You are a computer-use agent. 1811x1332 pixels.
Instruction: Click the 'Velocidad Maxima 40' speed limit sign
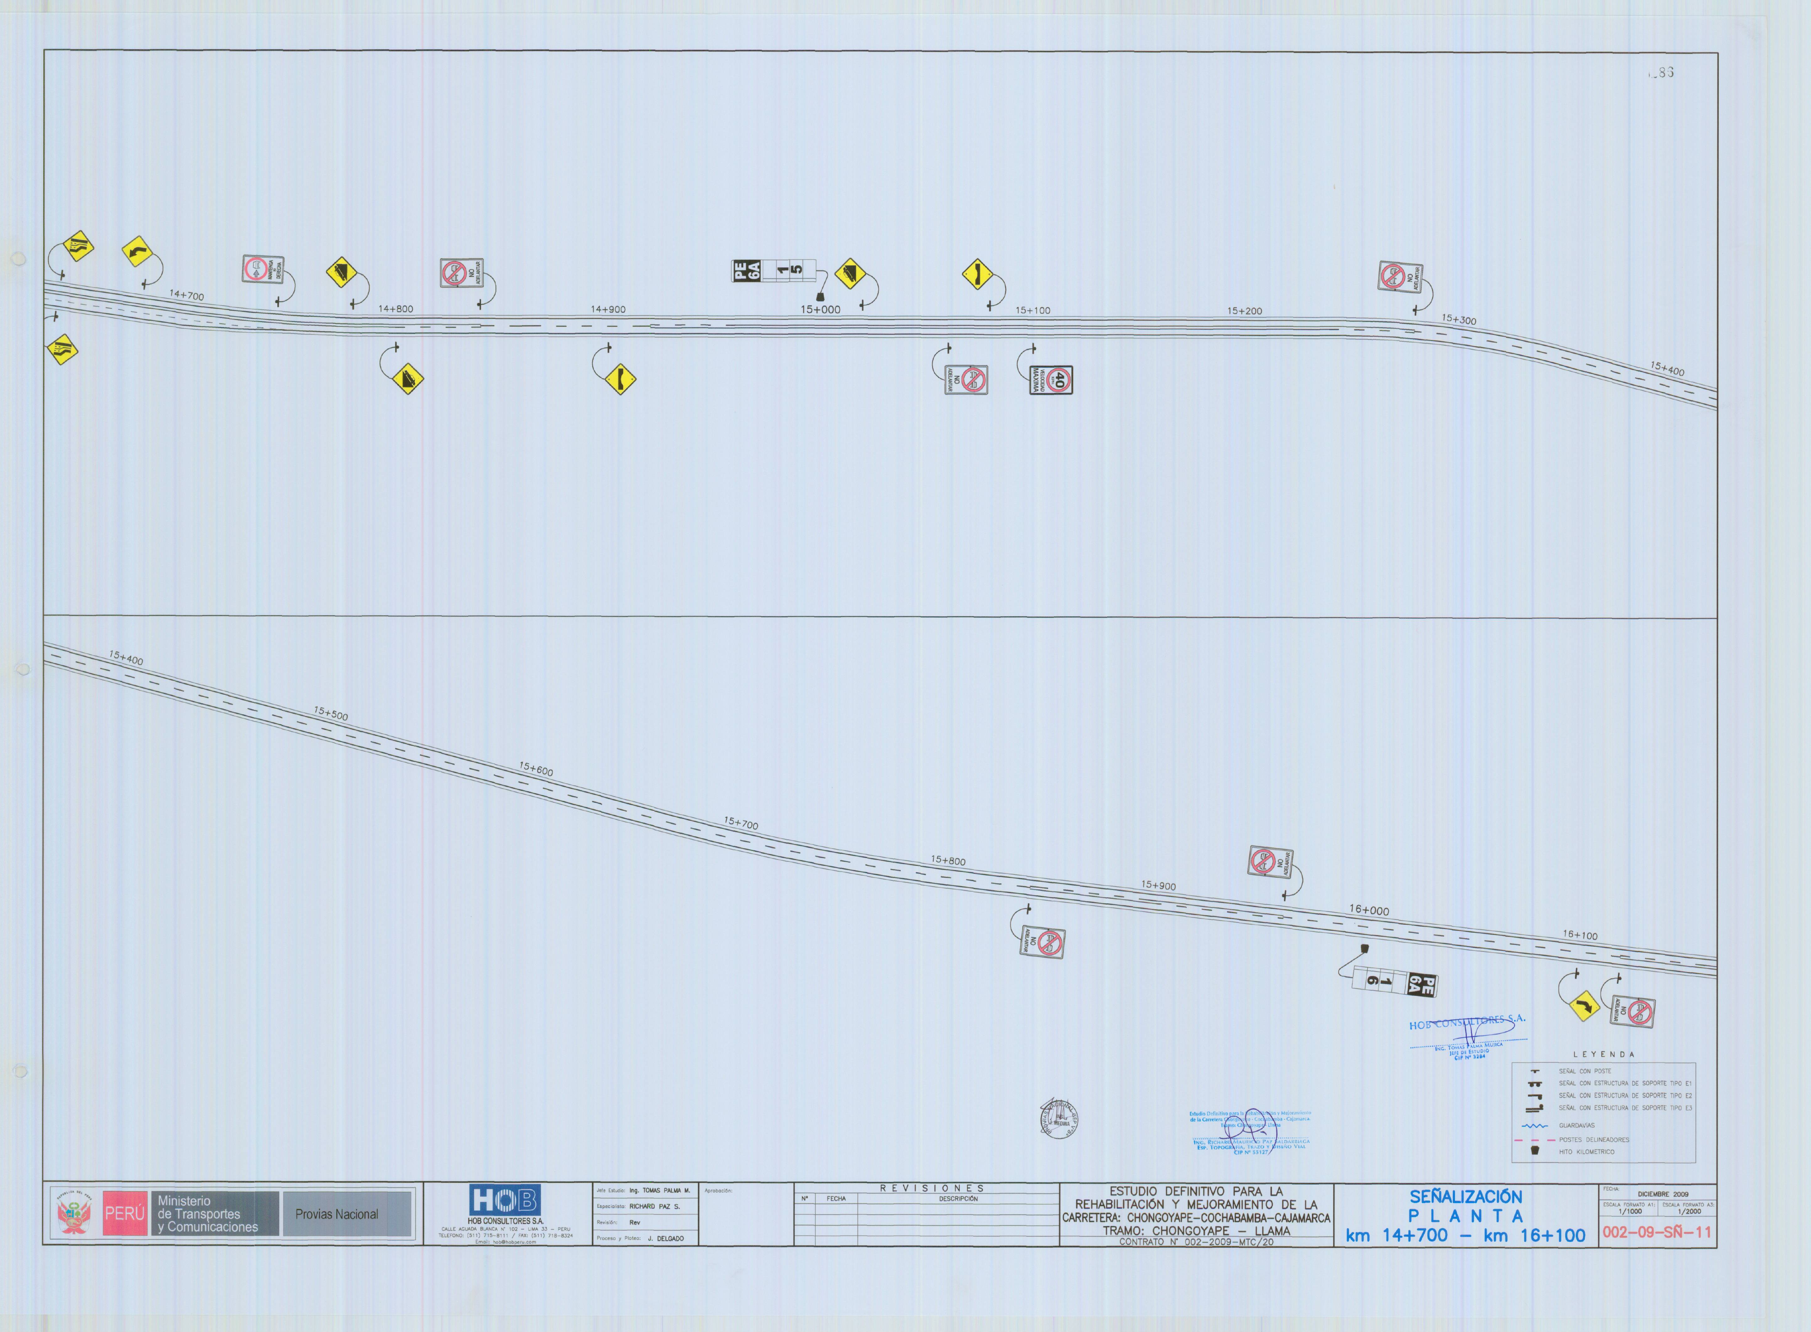(x=1051, y=380)
